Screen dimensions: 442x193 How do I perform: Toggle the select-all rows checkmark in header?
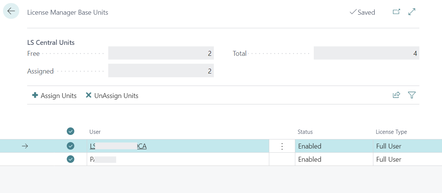(x=71, y=131)
